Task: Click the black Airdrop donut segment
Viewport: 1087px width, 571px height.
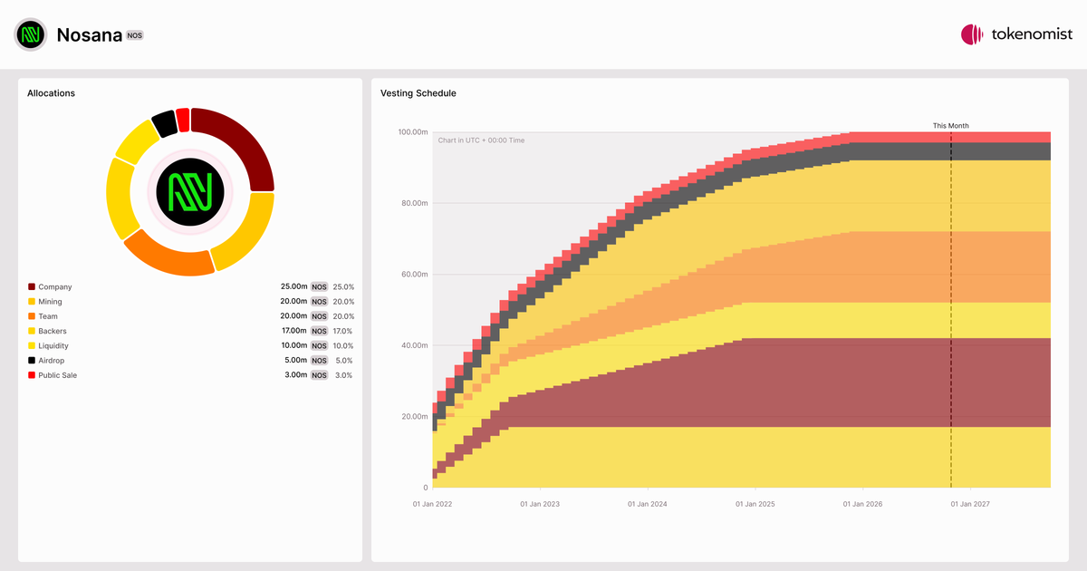Action: 164,122
